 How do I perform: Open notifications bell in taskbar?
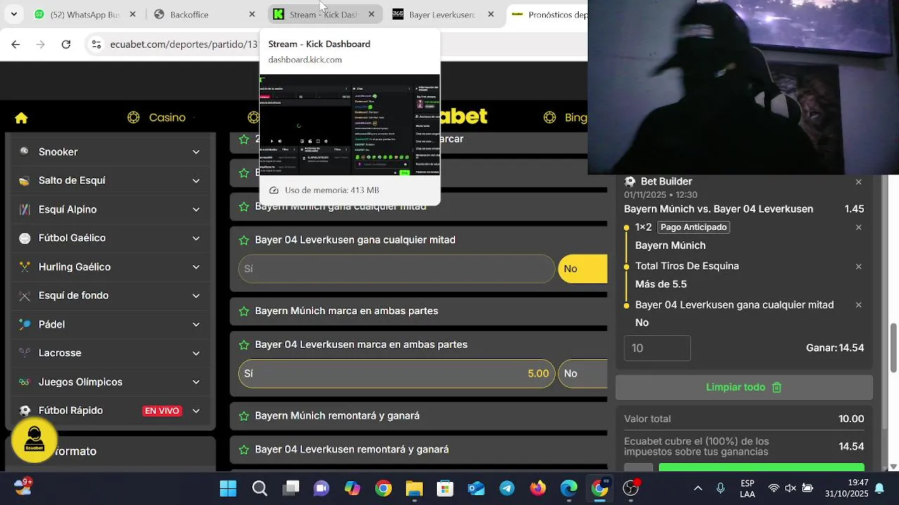[x=879, y=488]
